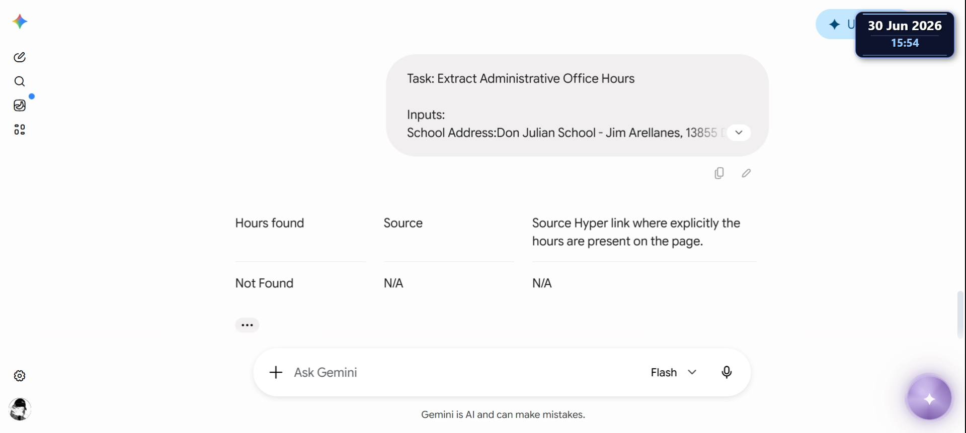Expand the collapsed prompt text chevron
This screenshot has width=966, height=433.
point(739,133)
